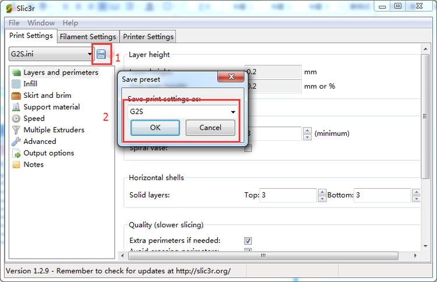Click the Top solid layers field

(288, 195)
